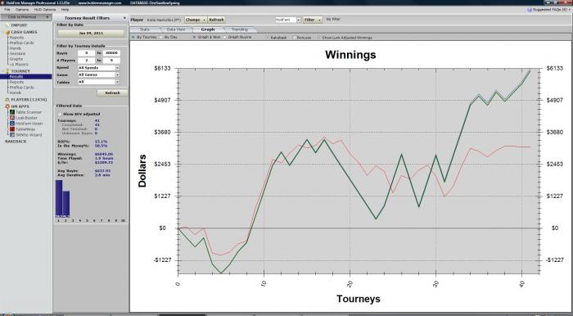Collapse the Tourney Result Filters panel
This screenshot has width=573, height=316.
124,18
